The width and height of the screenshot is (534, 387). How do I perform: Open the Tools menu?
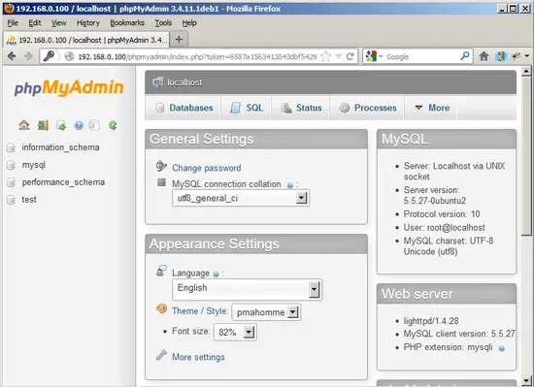click(x=163, y=23)
